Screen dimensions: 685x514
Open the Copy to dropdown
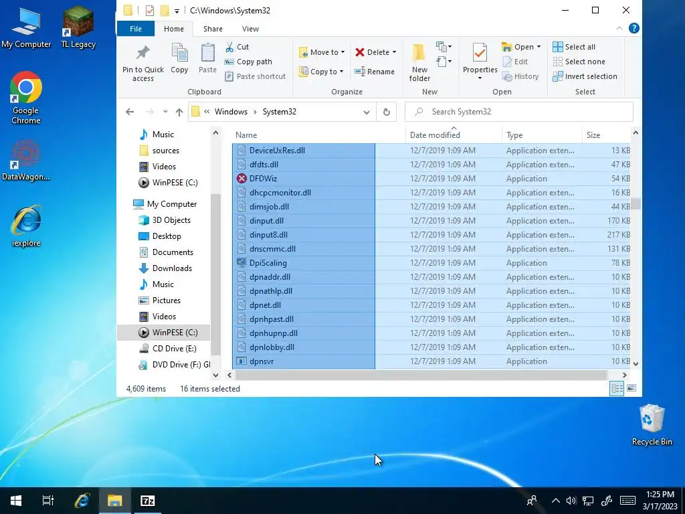(x=321, y=72)
